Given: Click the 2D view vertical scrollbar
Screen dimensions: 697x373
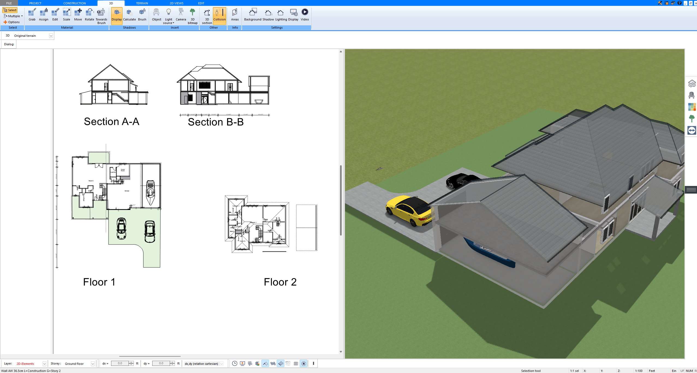Looking at the screenshot, I should click(341, 200).
